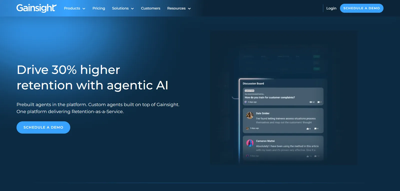The image size is (400, 191).
Task: Click 'I've found letting trainees assess' reply text
Action: 286,121
